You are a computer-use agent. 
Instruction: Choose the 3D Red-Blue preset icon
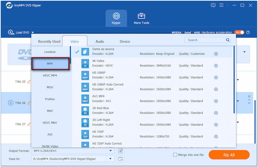85,111
